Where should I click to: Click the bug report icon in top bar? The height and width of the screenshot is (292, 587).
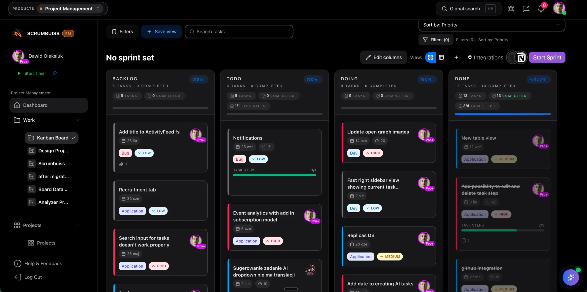point(511,9)
